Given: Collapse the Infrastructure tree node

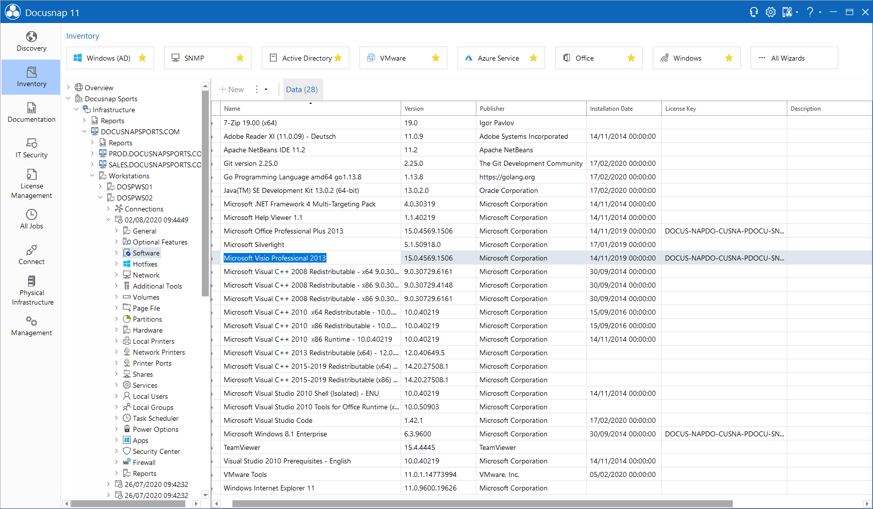Looking at the screenshot, I should (x=77, y=110).
